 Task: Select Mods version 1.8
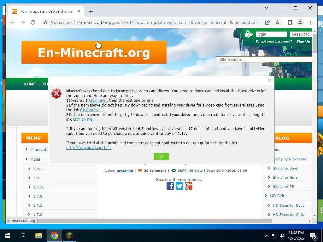(x=36, y=178)
